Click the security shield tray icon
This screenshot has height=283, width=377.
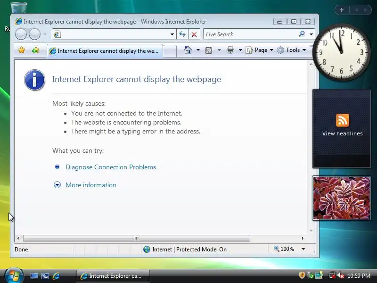[x=302, y=275]
